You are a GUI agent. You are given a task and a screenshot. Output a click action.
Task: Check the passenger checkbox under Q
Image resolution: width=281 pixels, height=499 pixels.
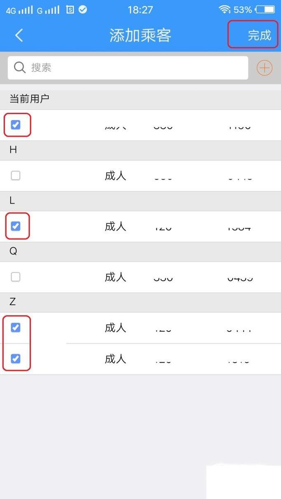pos(16,277)
